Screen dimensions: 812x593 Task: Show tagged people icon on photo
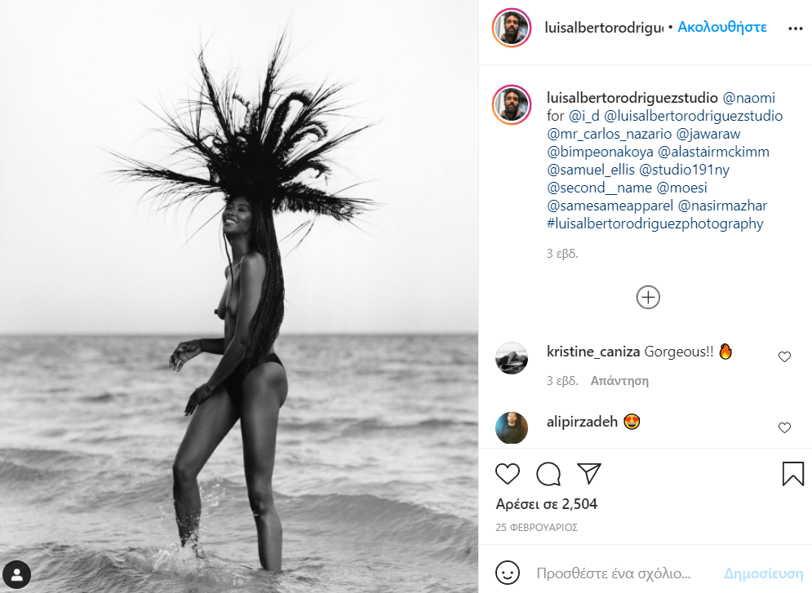click(16, 574)
